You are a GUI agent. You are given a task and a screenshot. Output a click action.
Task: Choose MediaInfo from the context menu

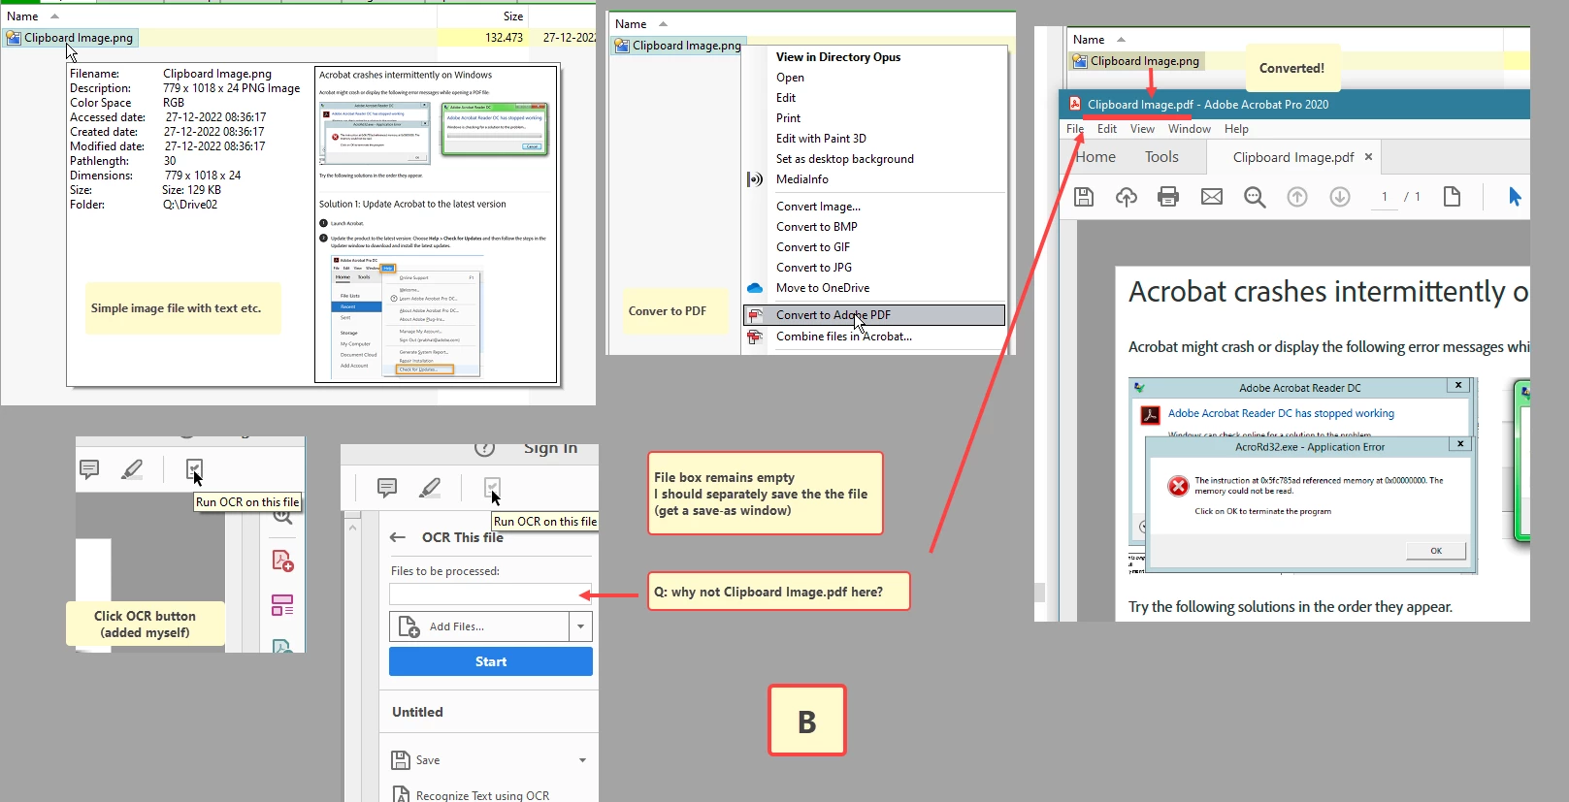click(x=801, y=179)
